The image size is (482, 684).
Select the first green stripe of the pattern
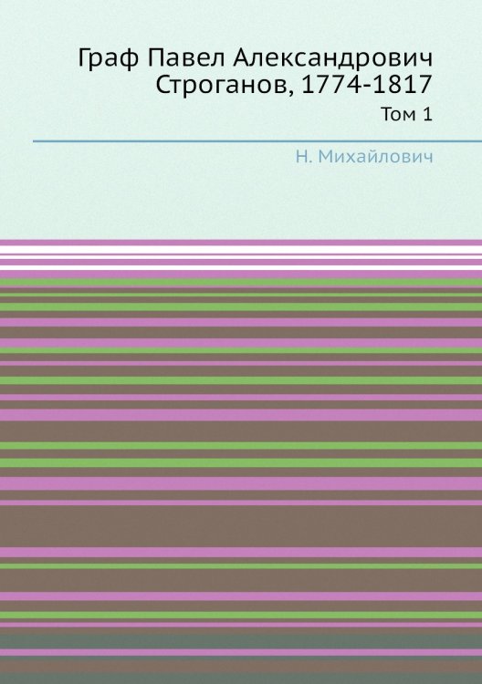[x=241, y=282]
